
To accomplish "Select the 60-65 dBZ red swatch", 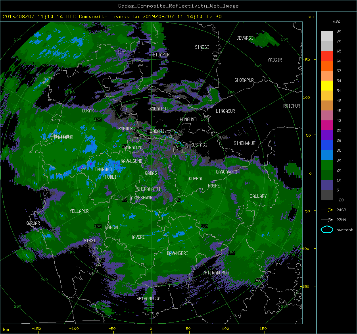I will click(327, 56).
